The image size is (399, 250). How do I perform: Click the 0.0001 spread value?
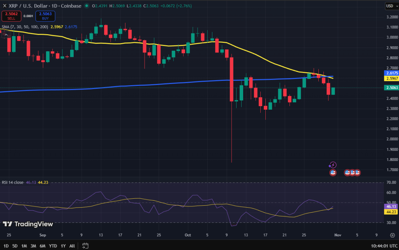(28, 16)
